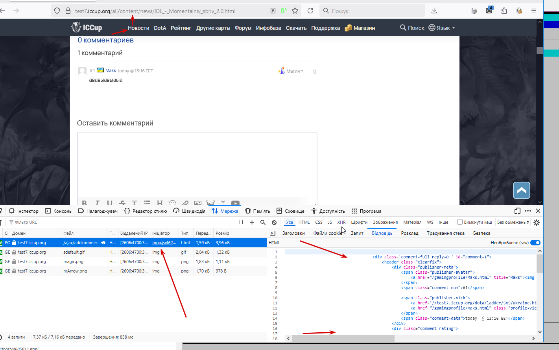This screenshot has width=559, height=350.
Task: Select the magic.png request row
Action: (133, 262)
